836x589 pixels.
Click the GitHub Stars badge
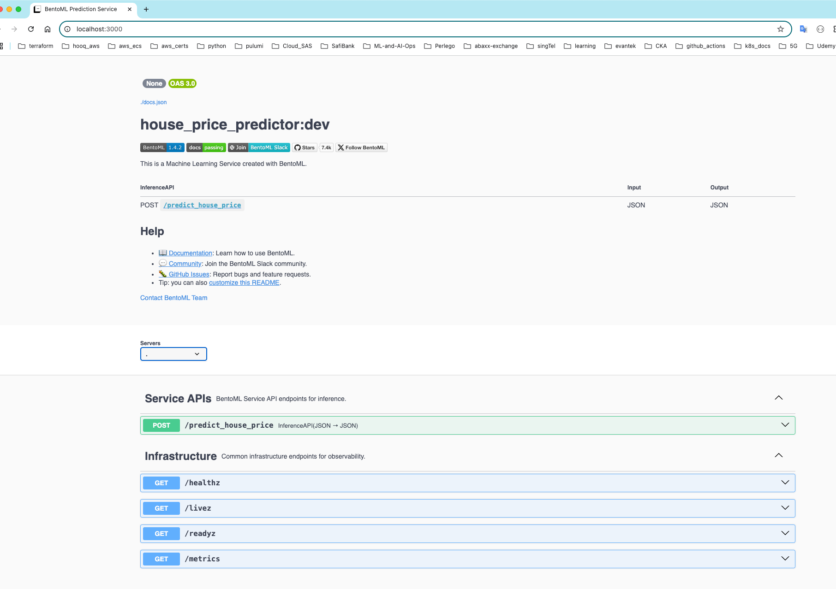pos(305,147)
